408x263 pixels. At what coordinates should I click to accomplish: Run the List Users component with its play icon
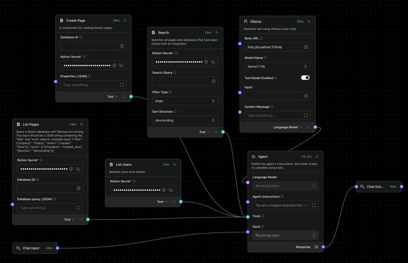[174, 164]
